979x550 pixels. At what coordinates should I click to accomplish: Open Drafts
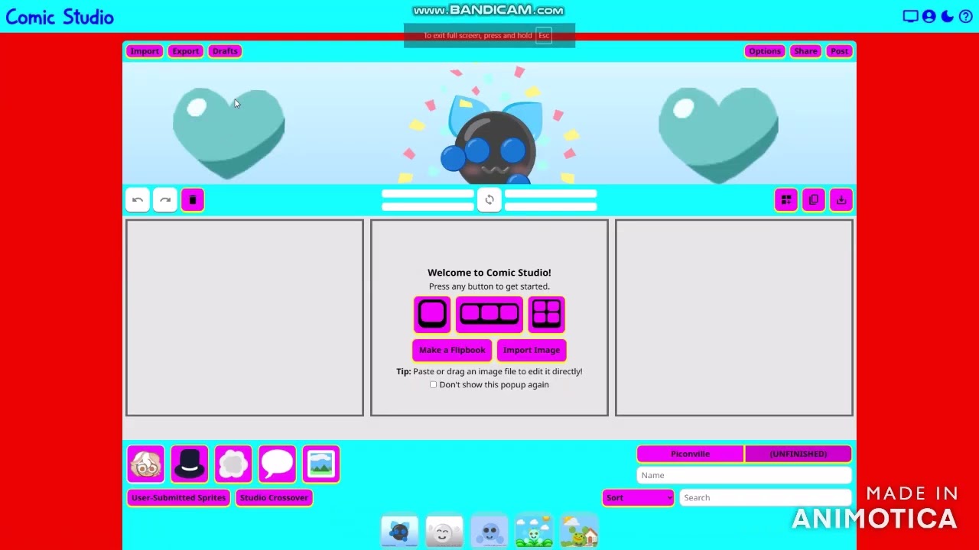[225, 51]
